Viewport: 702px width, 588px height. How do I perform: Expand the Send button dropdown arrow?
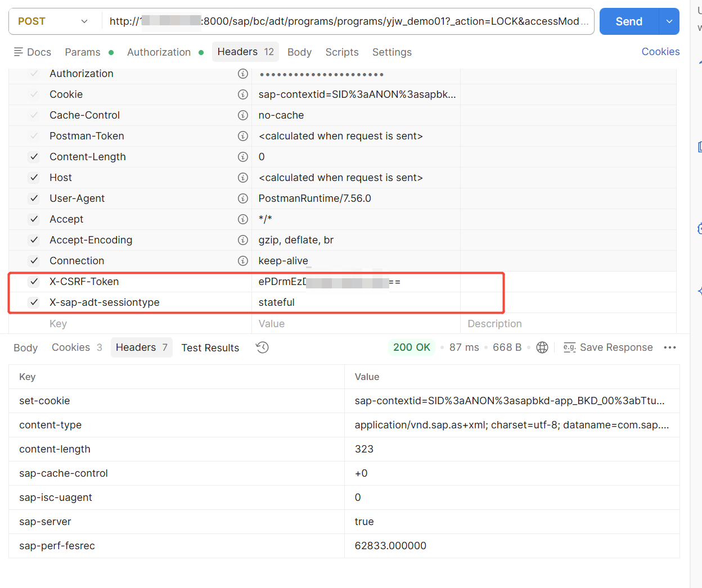tap(669, 21)
